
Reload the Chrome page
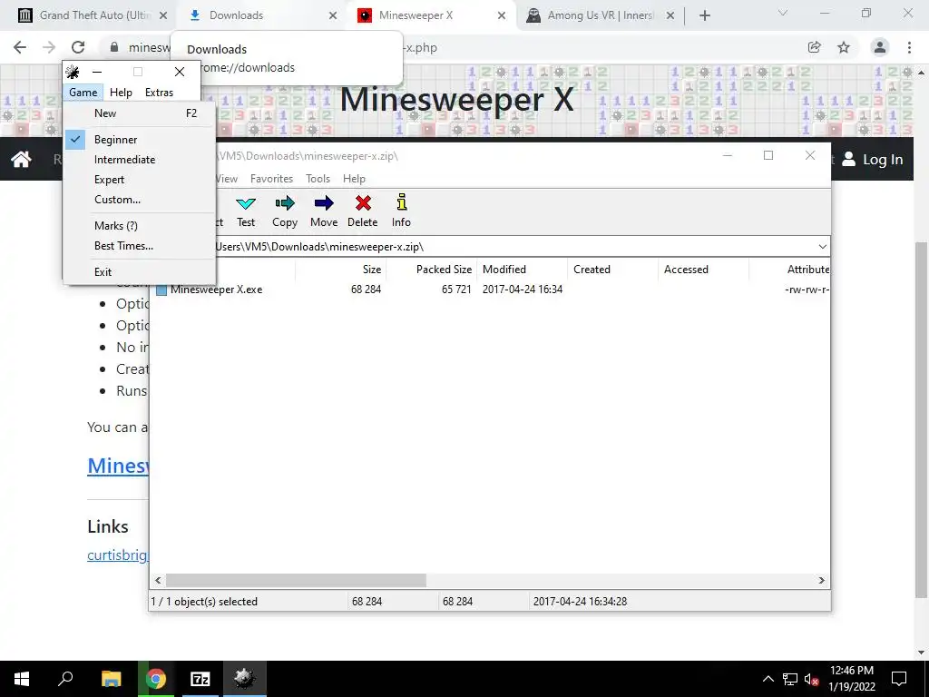coord(78,47)
